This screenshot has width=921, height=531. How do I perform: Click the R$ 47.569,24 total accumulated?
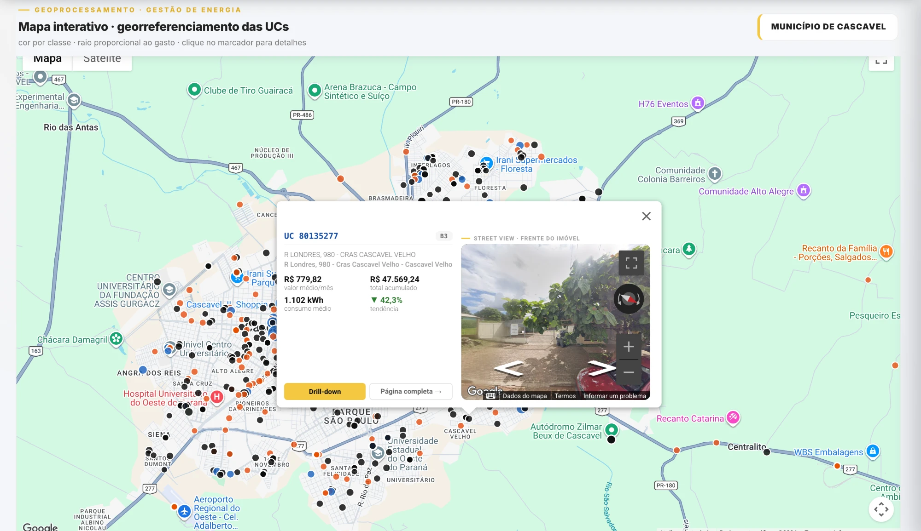[395, 279]
